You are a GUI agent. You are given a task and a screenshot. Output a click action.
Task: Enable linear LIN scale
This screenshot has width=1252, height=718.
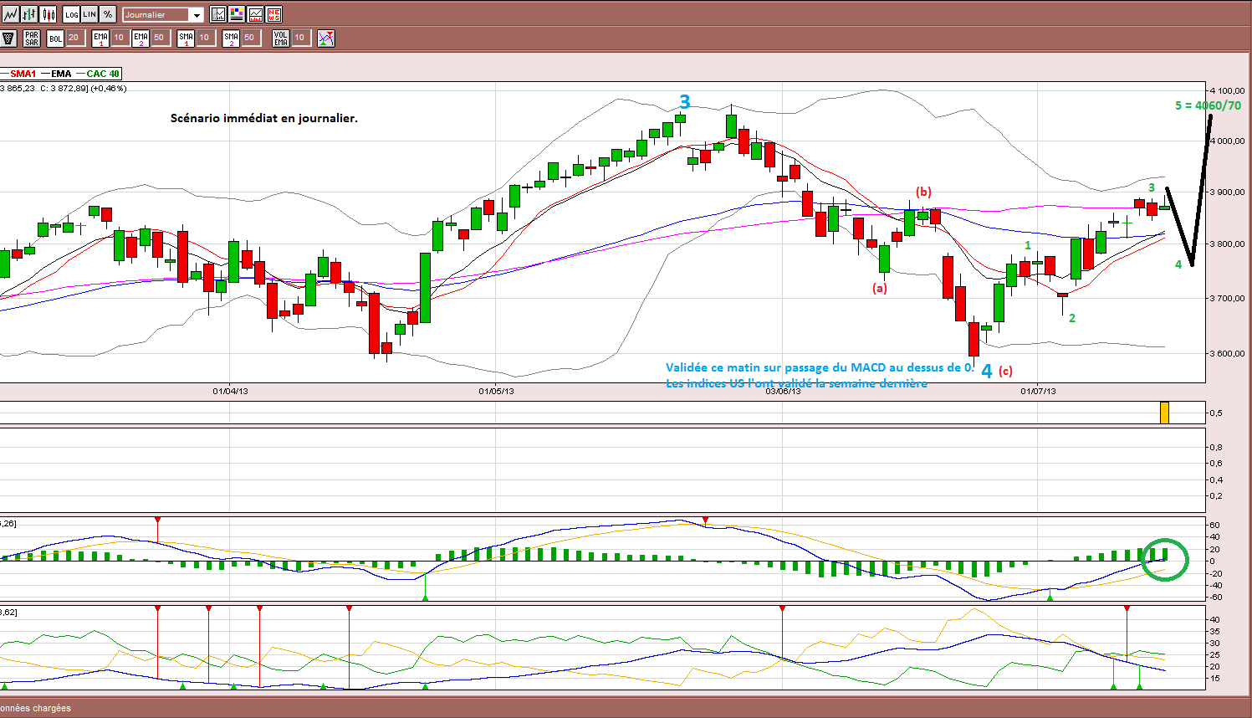[x=89, y=14]
